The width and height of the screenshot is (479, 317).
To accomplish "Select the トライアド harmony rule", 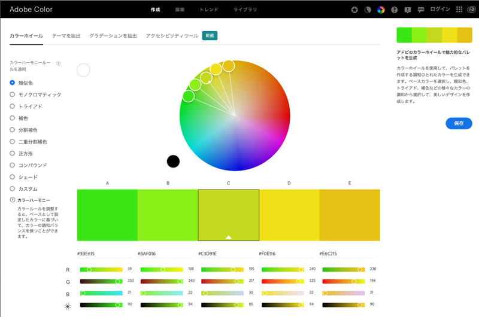I will (x=13, y=106).
